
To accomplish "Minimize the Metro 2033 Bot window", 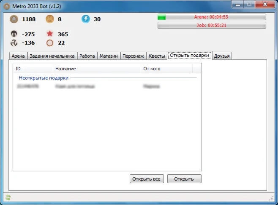I will tap(238, 5).
